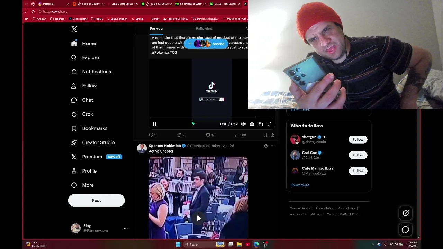Pause the TikTok video
Image resolution: width=443 pixels, height=249 pixels.
point(154,124)
